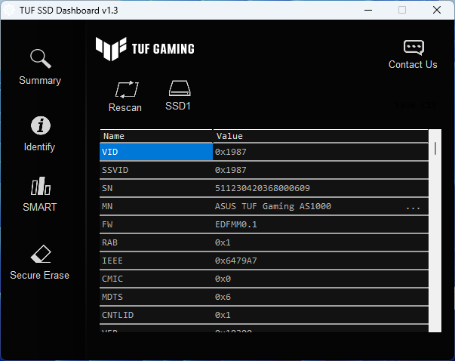
Task: Select the CMIC row label
Action: point(112,279)
